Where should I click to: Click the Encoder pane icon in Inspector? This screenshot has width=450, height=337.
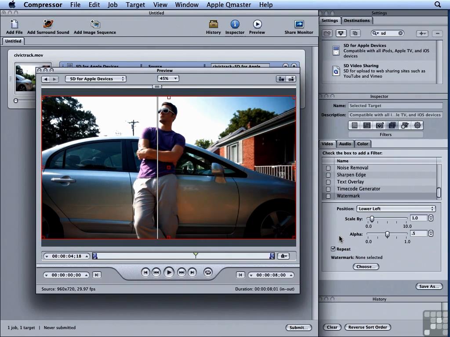pyautogui.click(x=367, y=125)
